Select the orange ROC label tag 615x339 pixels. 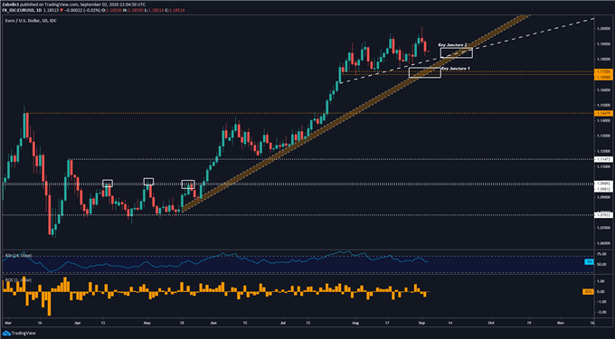[x=589, y=292]
